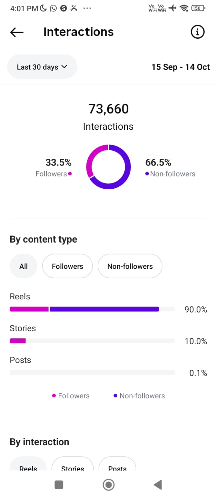Tap the interactions donut chart
The height and width of the screenshot is (499, 217).
click(x=108, y=167)
